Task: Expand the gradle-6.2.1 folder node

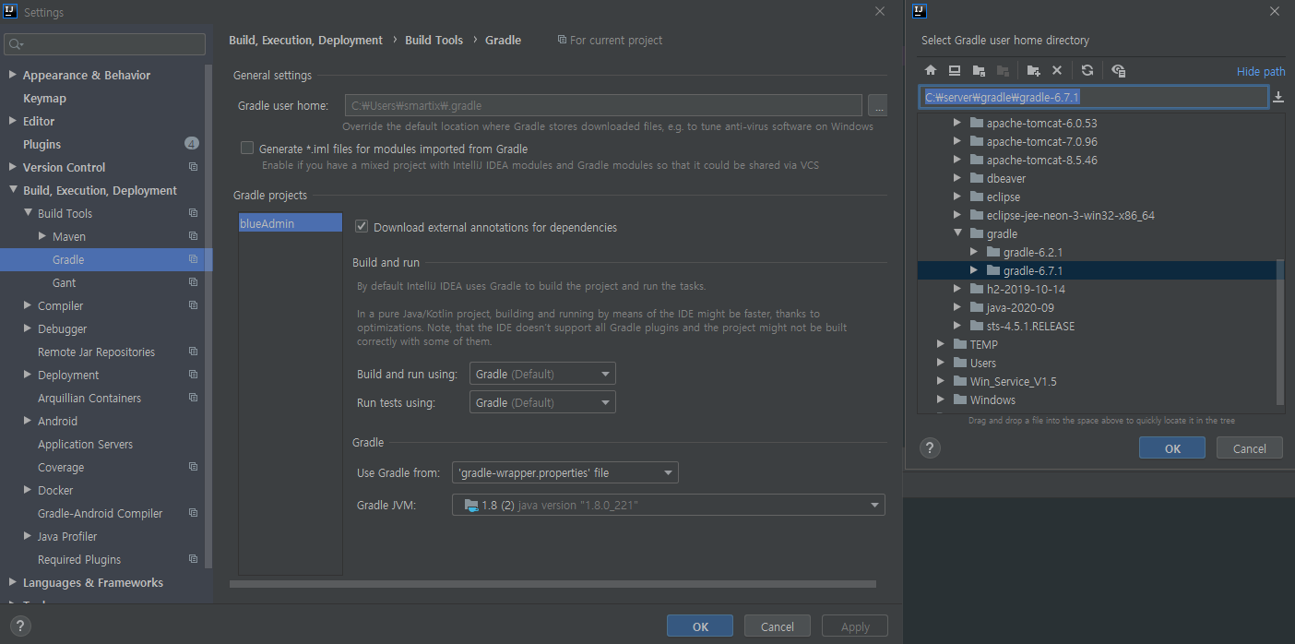Action: tap(974, 252)
